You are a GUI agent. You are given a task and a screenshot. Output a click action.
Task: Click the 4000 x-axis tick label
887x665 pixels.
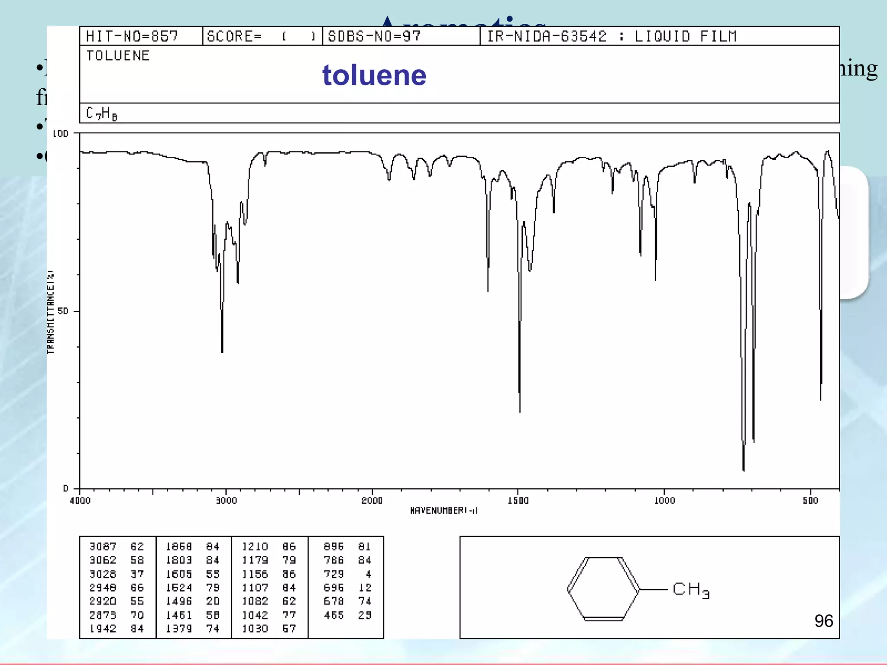(80, 500)
